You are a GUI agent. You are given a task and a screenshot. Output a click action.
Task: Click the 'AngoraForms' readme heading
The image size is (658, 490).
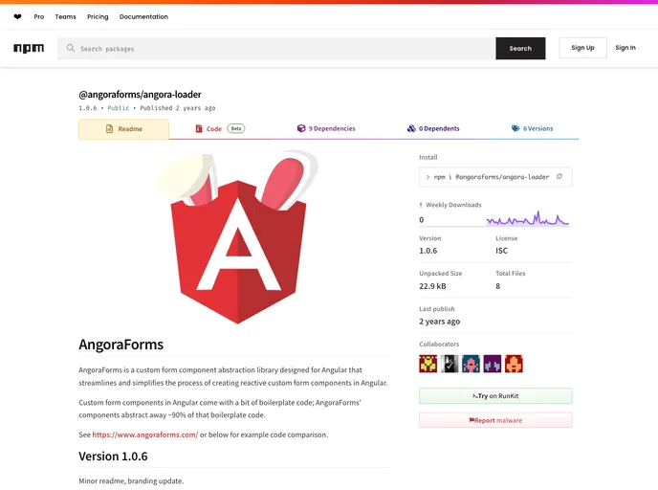coord(121,345)
